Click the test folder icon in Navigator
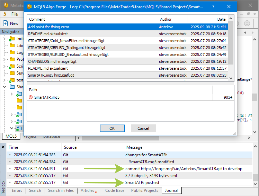This screenshot has width=259, height=196. coord(12,80)
